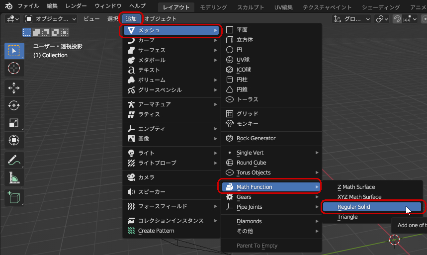Image resolution: width=427 pixels, height=255 pixels.
Task: Open the snap-to options dropdown
Action: tap(410, 19)
